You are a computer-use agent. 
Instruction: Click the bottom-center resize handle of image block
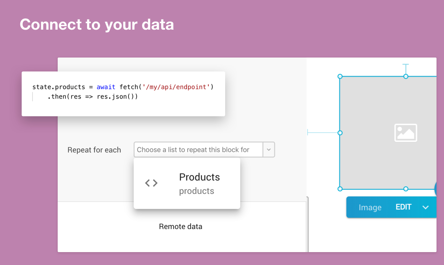406,189
